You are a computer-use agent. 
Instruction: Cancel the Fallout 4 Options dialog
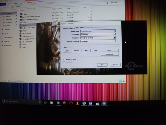click(115, 65)
